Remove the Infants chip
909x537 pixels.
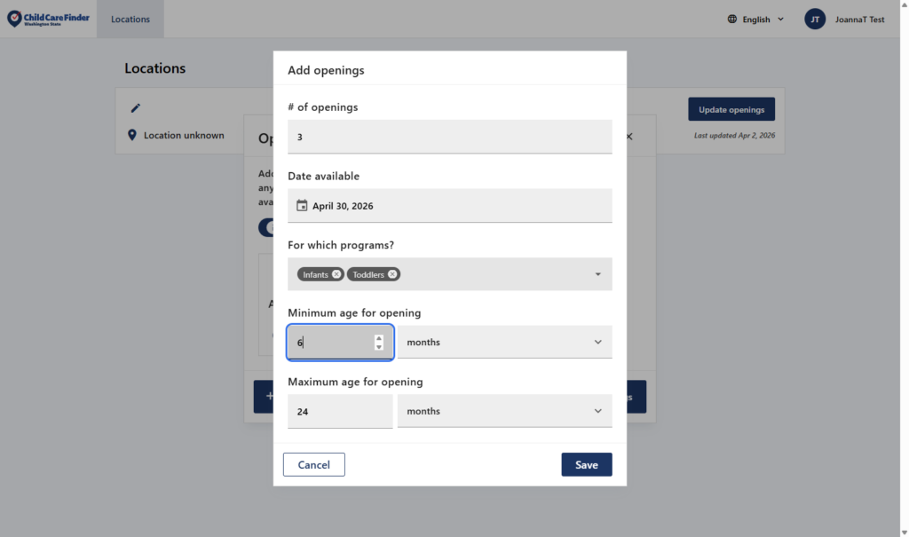coord(336,274)
